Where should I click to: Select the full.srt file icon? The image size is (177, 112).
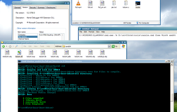click(x=90, y=3)
